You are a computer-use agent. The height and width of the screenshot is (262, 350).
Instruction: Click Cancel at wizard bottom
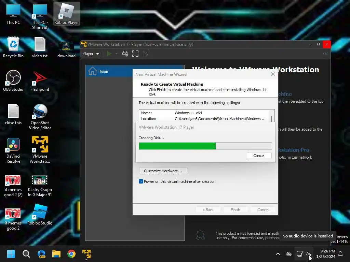pos(263,210)
